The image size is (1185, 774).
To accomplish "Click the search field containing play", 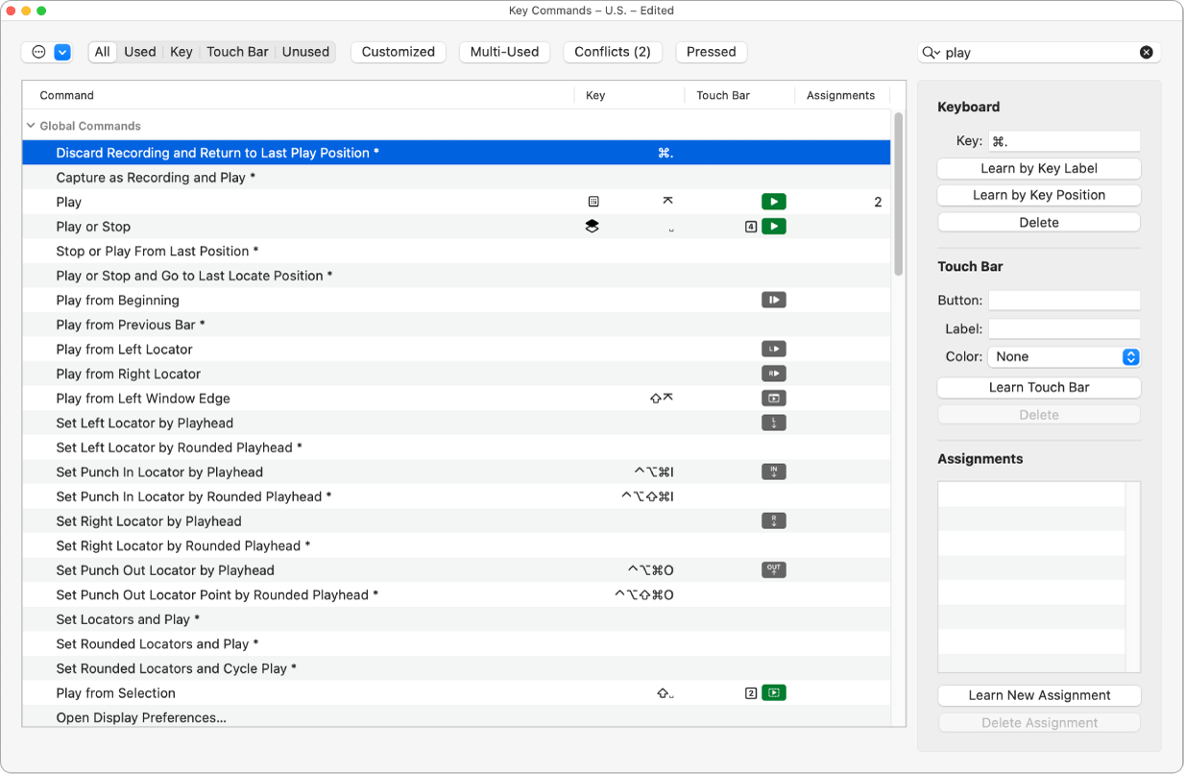I will click(x=1039, y=53).
